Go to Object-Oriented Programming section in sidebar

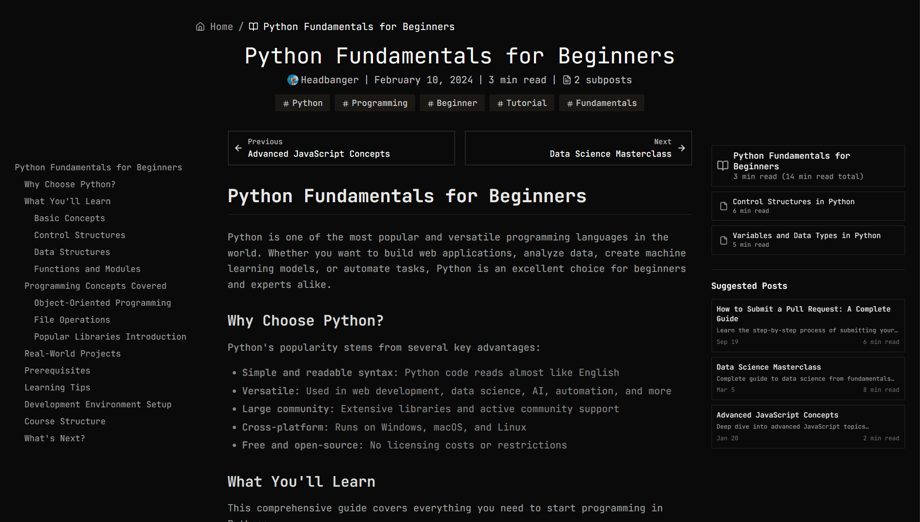click(x=103, y=303)
